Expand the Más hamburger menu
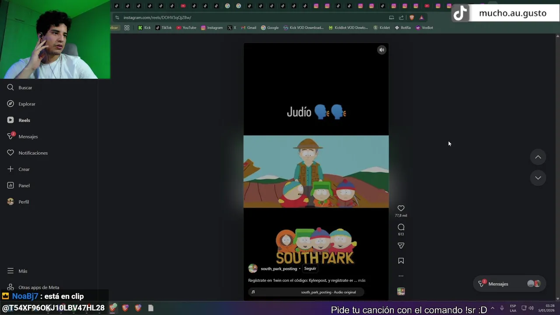This screenshot has height=315, width=560. pyautogui.click(x=17, y=271)
